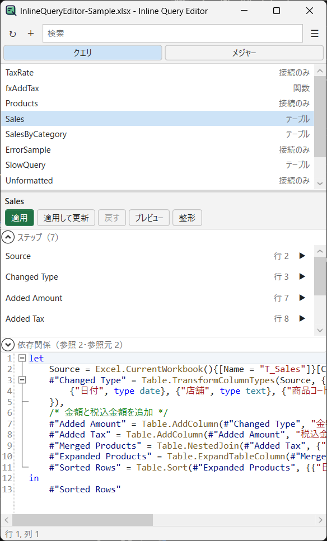
Task: Maximize the Inline Query Editor window
Action: 277,11
